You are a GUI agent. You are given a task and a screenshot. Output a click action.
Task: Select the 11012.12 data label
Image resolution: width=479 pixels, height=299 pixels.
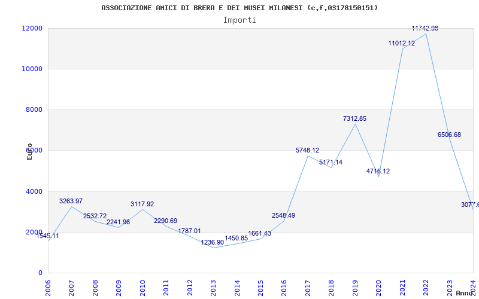(x=402, y=43)
